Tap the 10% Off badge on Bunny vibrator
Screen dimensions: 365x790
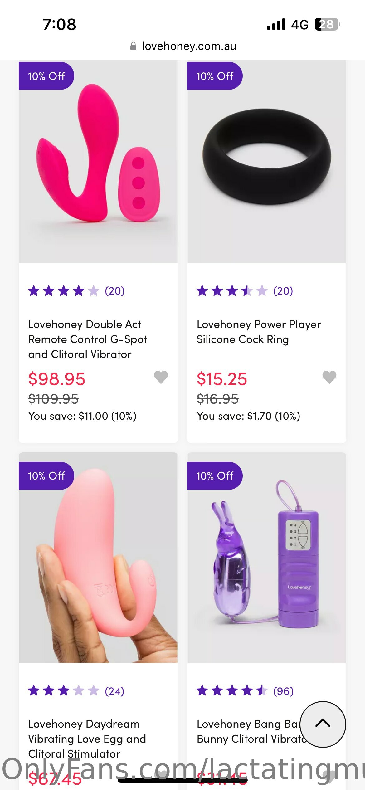(215, 475)
